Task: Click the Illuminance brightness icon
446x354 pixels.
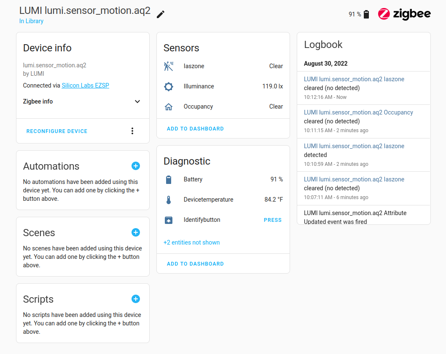Action: pos(169,87)
